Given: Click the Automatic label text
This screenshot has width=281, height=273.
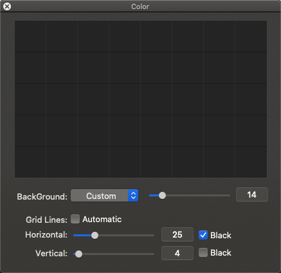Looking at the screenshot, I should tap(102, 220).
